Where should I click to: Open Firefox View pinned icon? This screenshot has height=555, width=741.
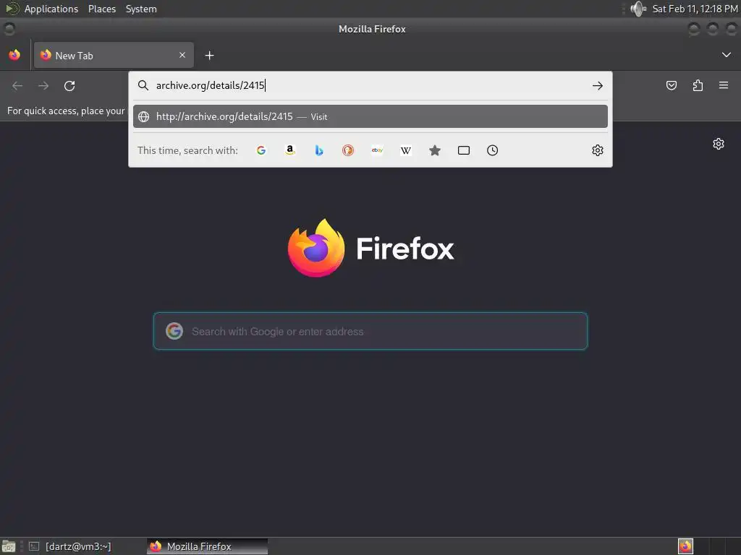click(x=14, y=55)
